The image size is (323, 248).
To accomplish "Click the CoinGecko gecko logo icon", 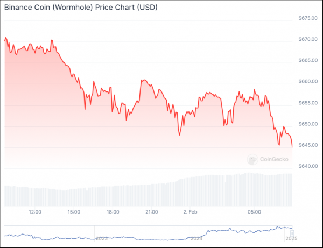I will (252, 159).
